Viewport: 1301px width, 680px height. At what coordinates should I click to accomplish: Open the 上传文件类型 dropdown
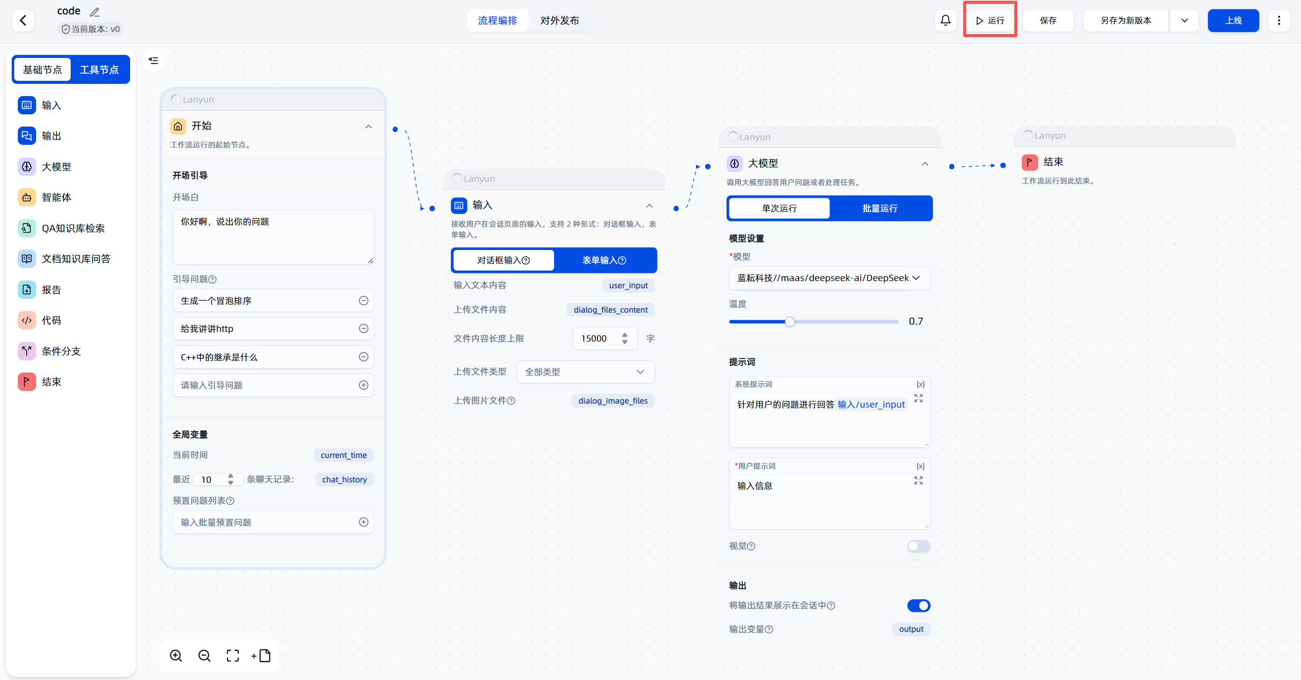click(585, 372)
